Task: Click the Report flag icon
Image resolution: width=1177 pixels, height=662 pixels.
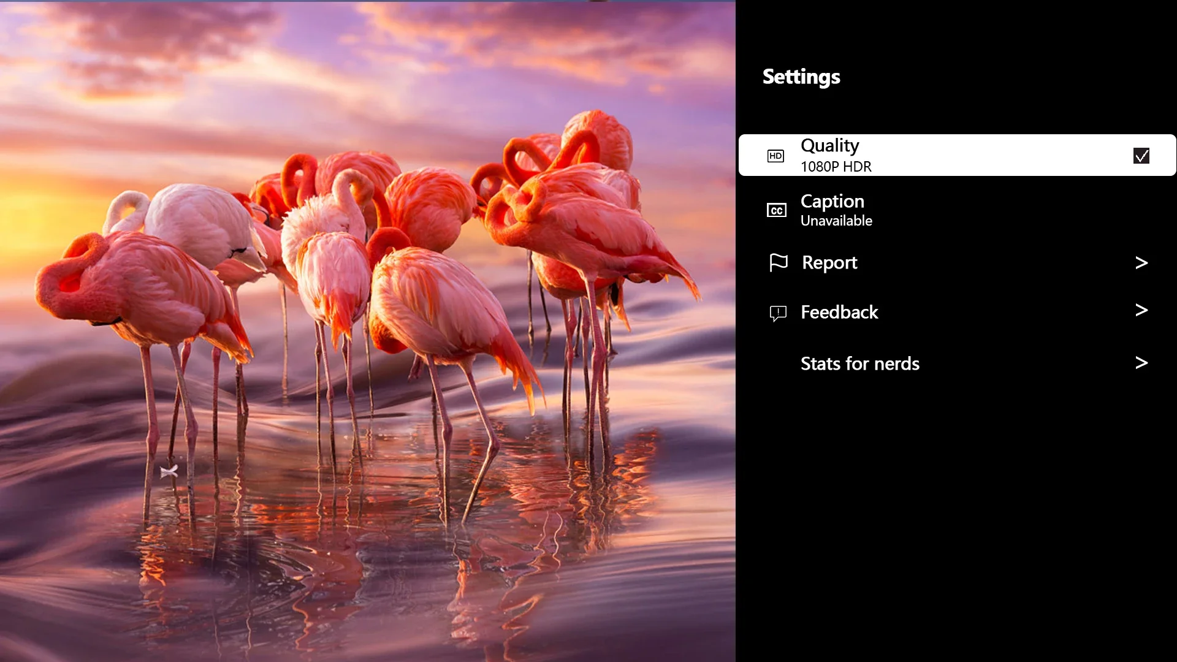Action: tap(778, 262)
